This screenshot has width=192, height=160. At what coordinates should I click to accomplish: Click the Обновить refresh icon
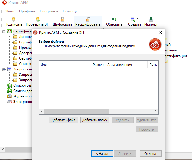114,19
